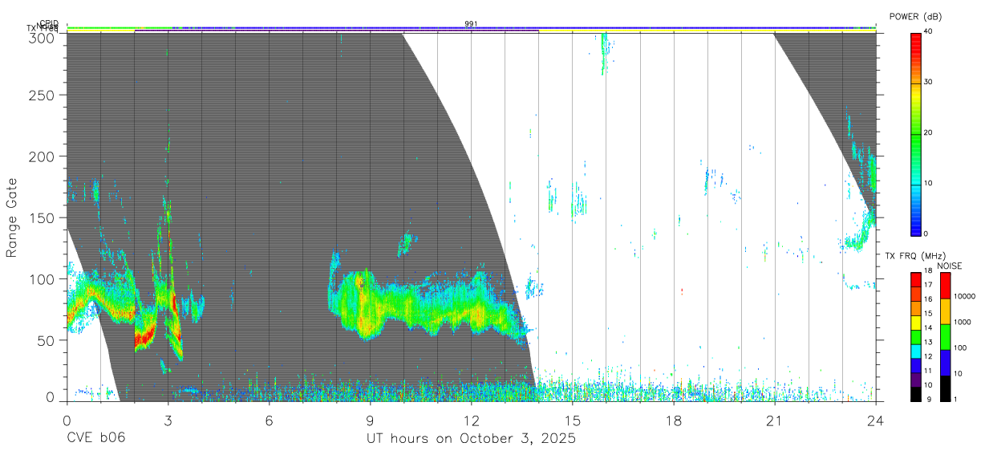Click the CPID label at top left
The width and height of the screenshot is (985, 455).
(49, 23)
